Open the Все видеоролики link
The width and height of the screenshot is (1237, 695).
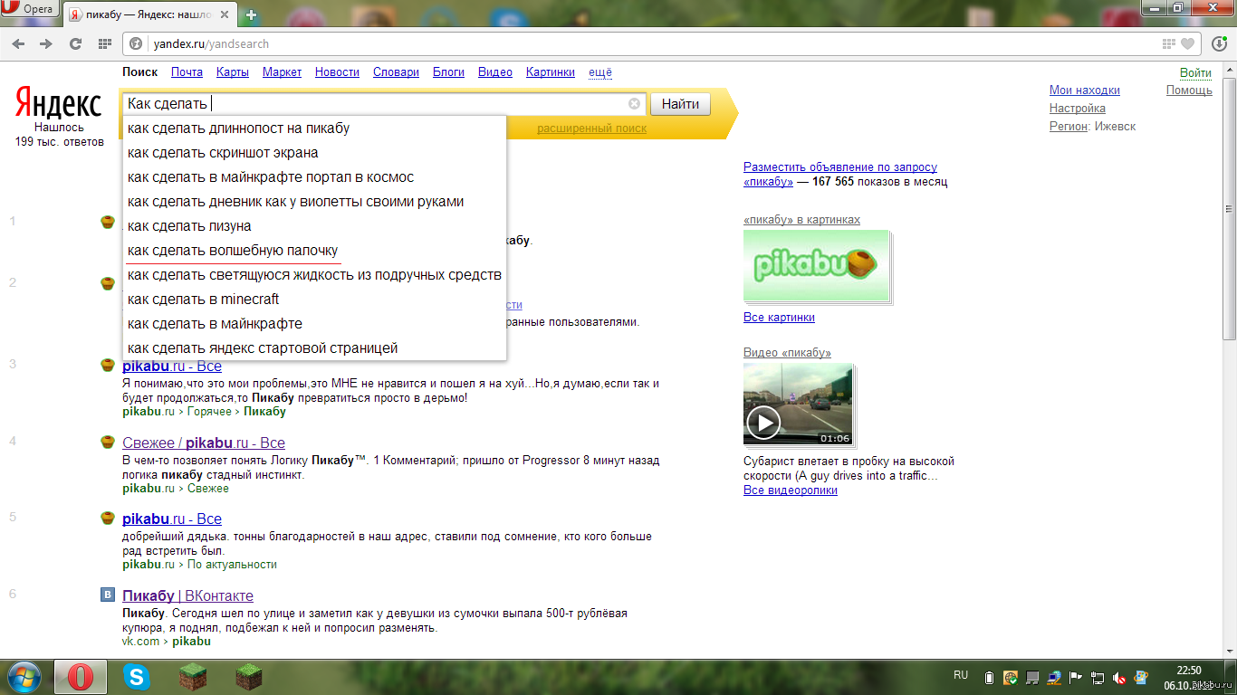791,490
